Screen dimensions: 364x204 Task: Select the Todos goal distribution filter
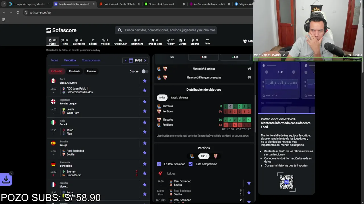click(162, 97)
